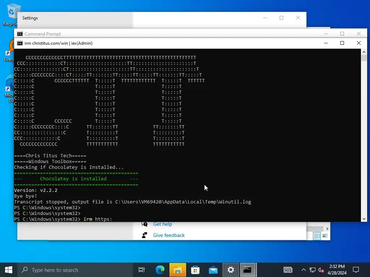The height and width of the screenshot is (277, 370).
Task: Click the Get help icon in Settings
Action: pos(145,224)
